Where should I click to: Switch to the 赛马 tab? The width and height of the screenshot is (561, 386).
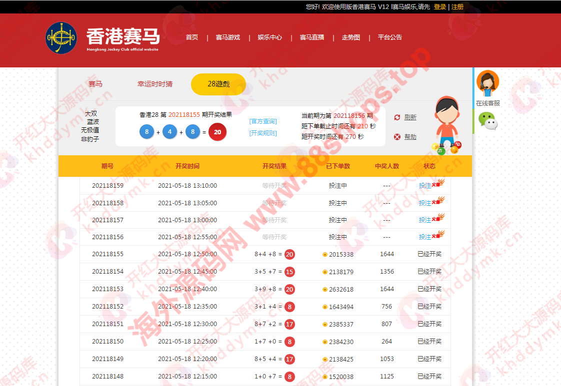coord(95,84)
